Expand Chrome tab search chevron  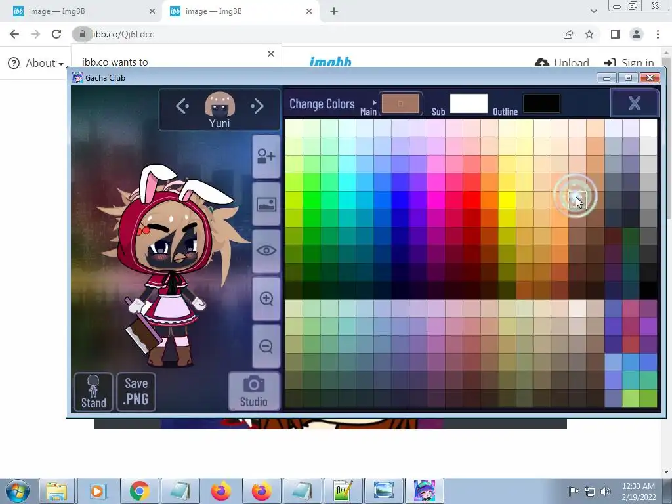(x=593, y=11)
